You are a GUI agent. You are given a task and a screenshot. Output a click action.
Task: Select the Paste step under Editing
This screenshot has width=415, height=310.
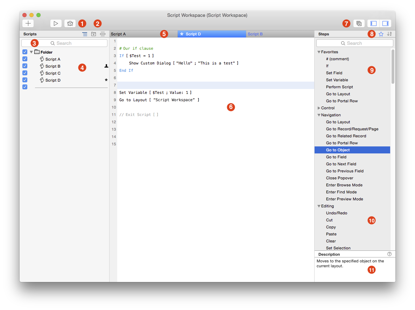331,234
